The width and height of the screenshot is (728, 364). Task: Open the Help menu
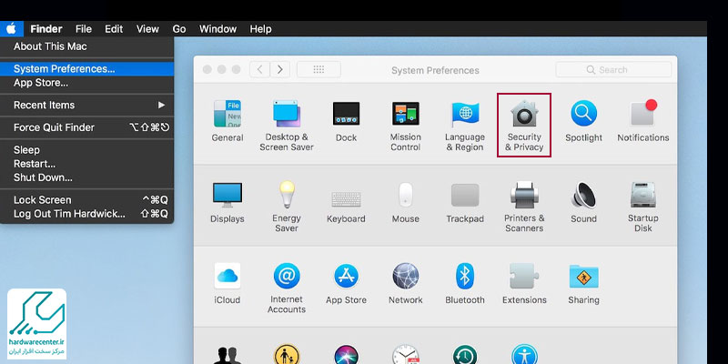[x=260, y=29]
